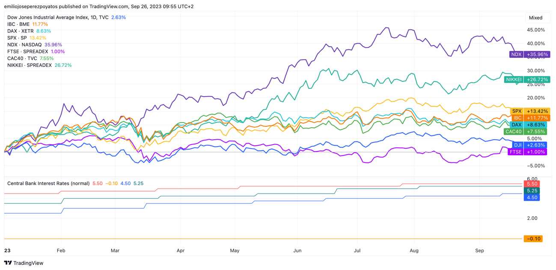Click the purple NDX +35.96% price label

(529, 54)
